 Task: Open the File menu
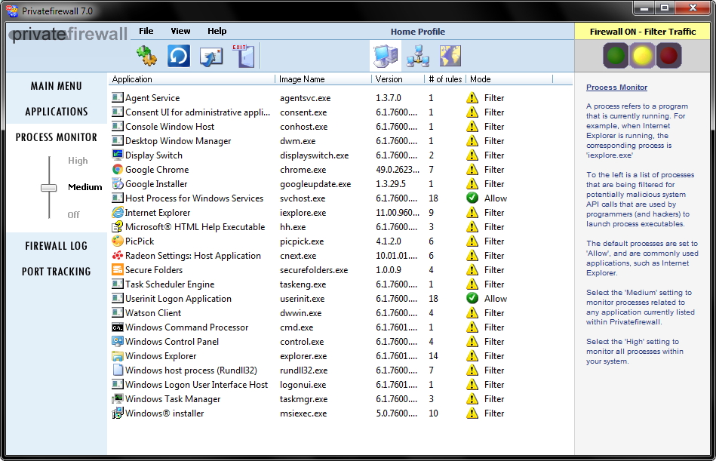click(146, 31)
